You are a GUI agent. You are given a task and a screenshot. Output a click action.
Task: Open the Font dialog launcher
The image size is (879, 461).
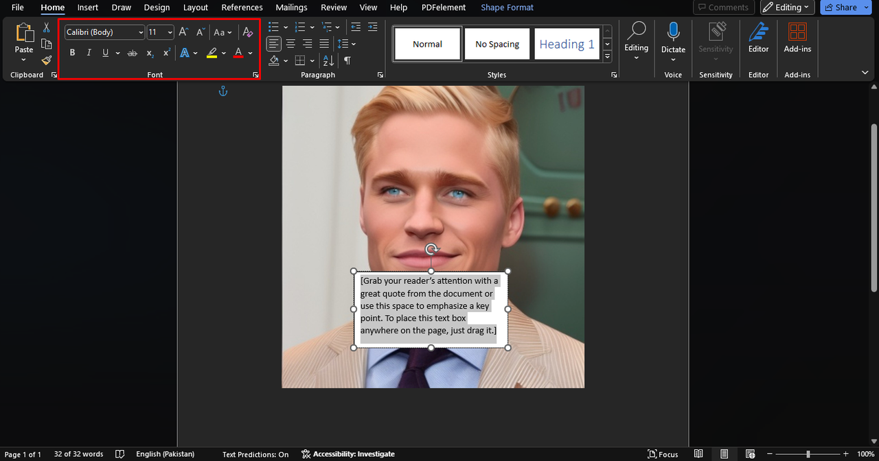coord(255,75)
